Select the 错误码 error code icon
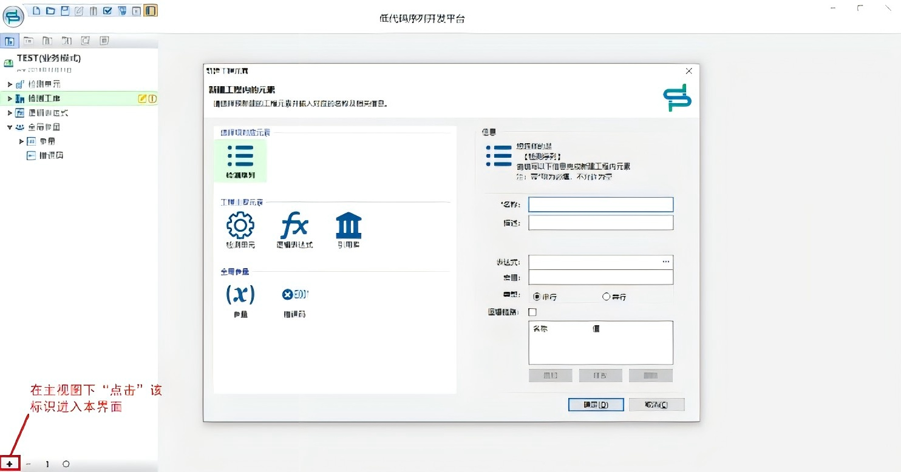Image resolution: width=901 pixels, height=472 pixels. [x=295, y=295]
